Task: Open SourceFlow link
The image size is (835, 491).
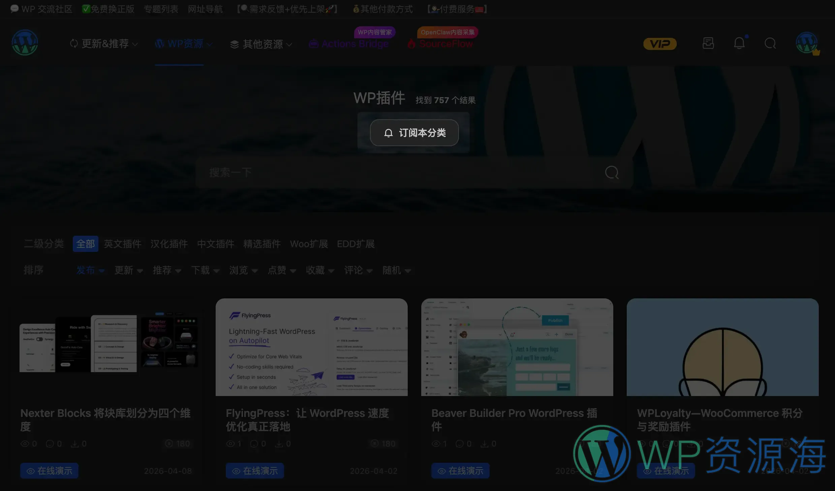Action: coord(440,44)
